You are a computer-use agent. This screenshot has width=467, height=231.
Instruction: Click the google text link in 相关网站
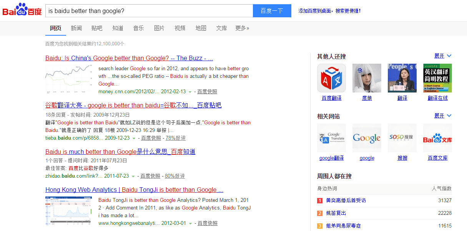pyautogui.click(x=367, y=158)
